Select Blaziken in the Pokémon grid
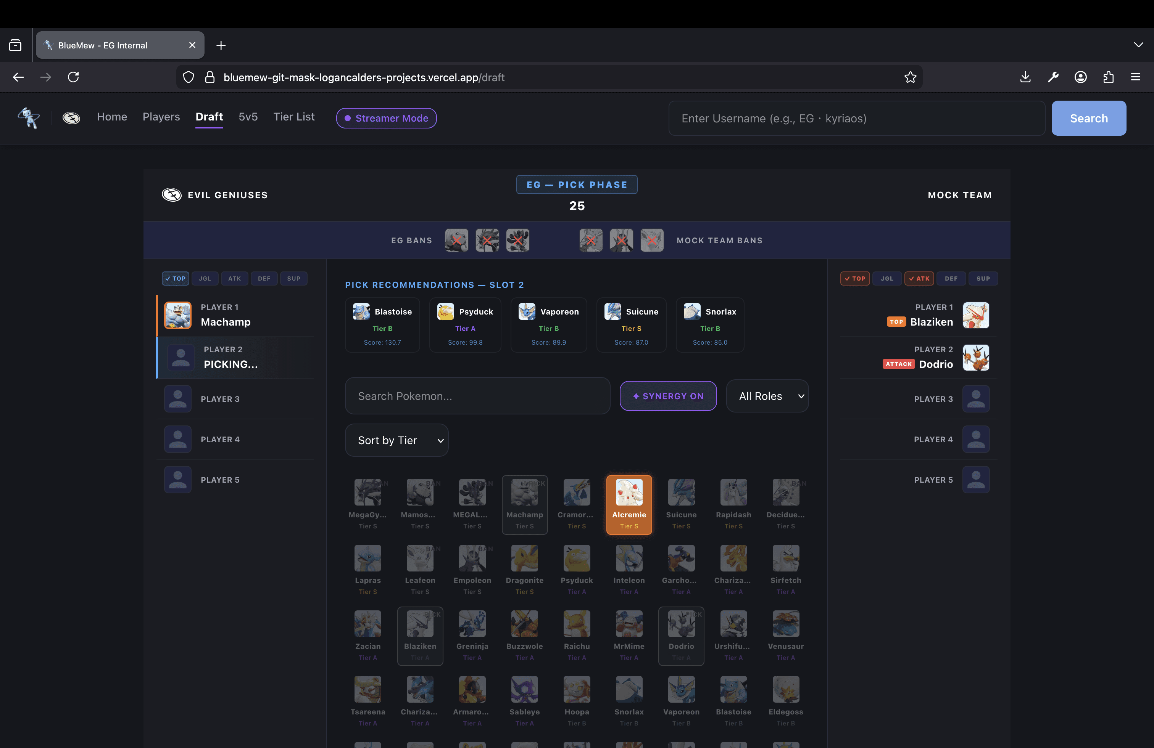Screen dimensions: 1154x748 point(420,636)
